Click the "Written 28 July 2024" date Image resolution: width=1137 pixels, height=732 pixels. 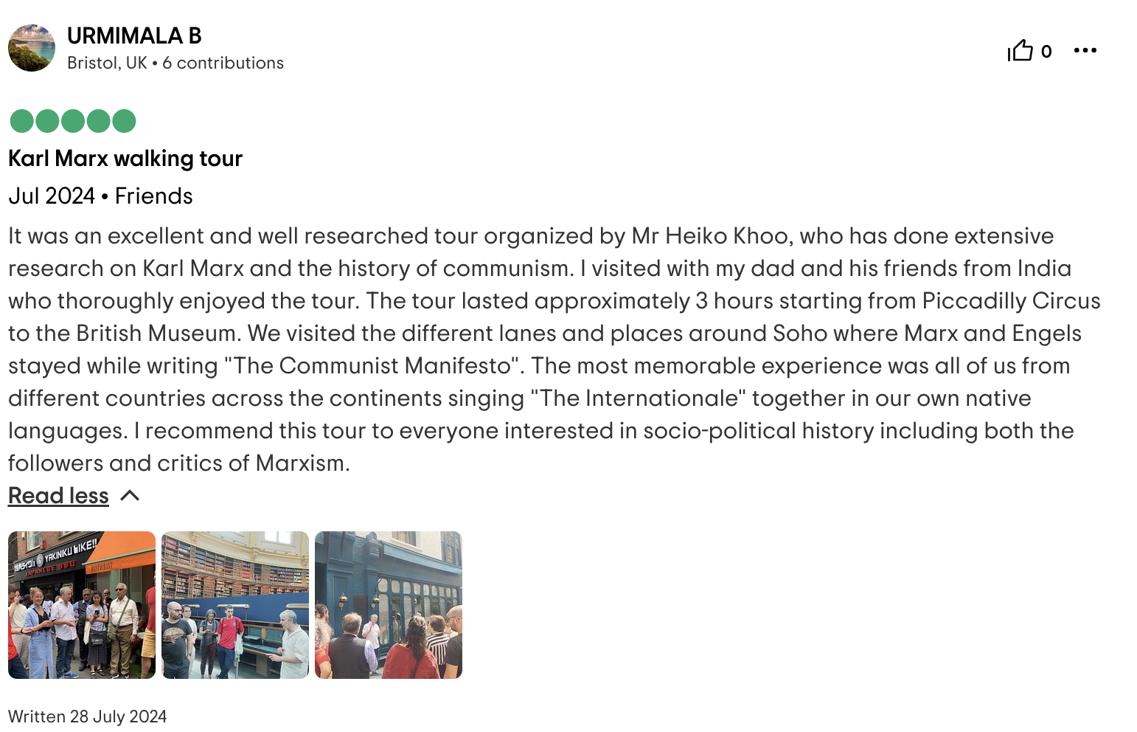click(x=88, y=717)
